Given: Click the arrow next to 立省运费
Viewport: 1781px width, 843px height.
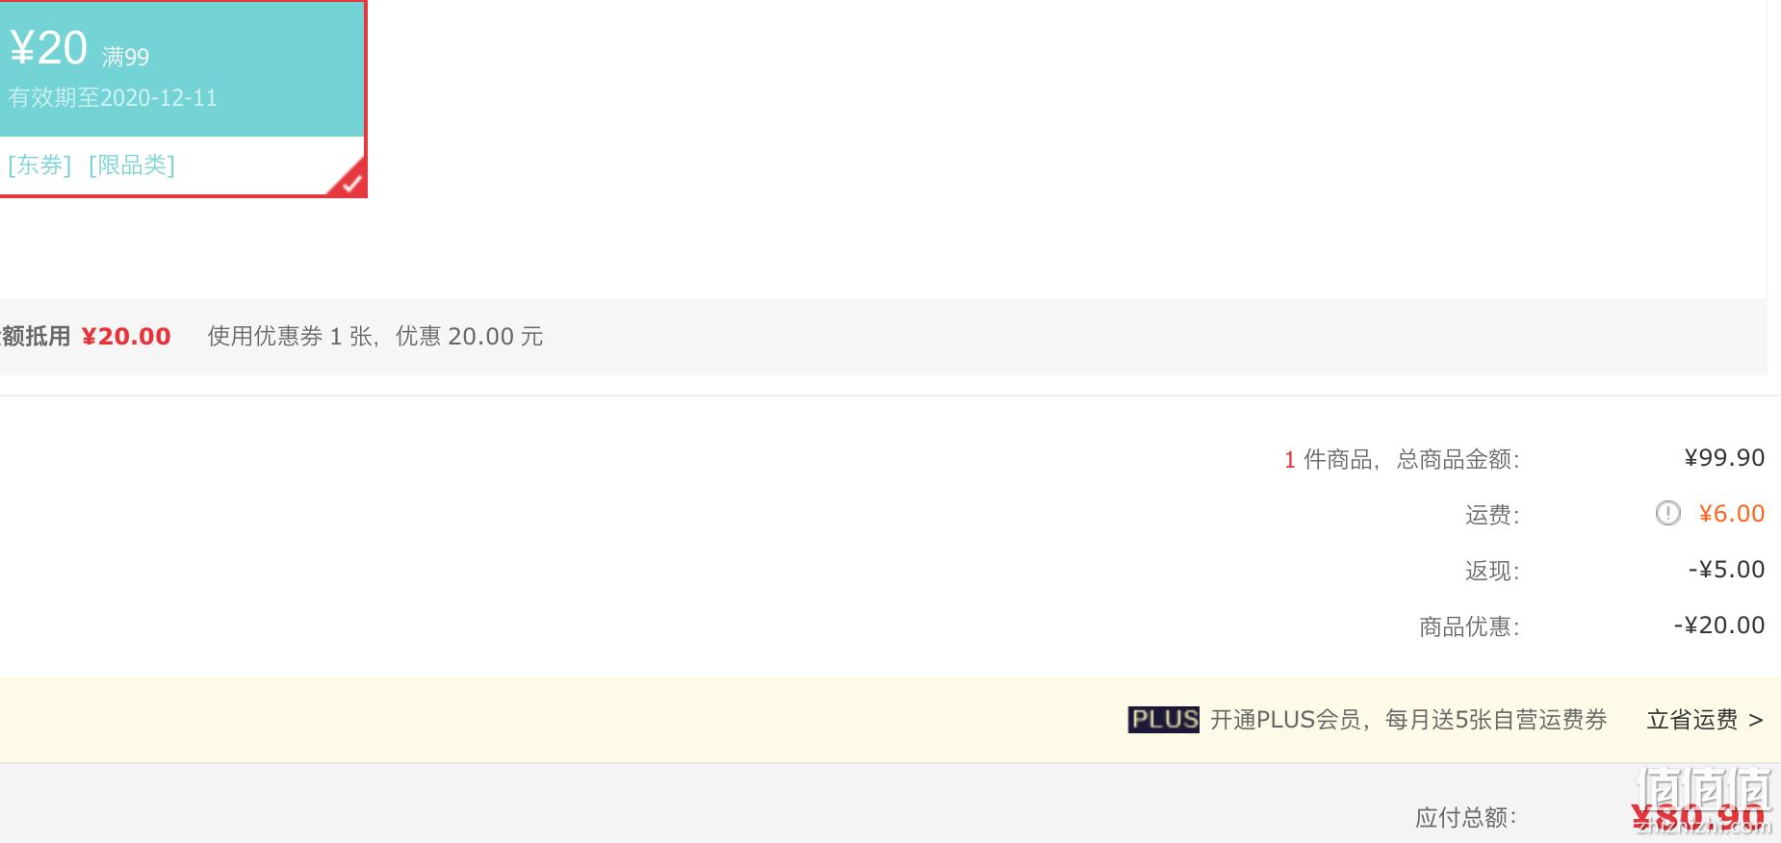Looking at the screenshot, I should (1755, 720).
